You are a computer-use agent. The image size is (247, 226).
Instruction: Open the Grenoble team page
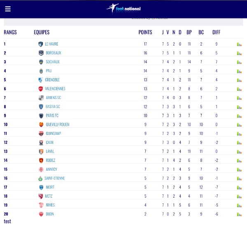[52, 80]
